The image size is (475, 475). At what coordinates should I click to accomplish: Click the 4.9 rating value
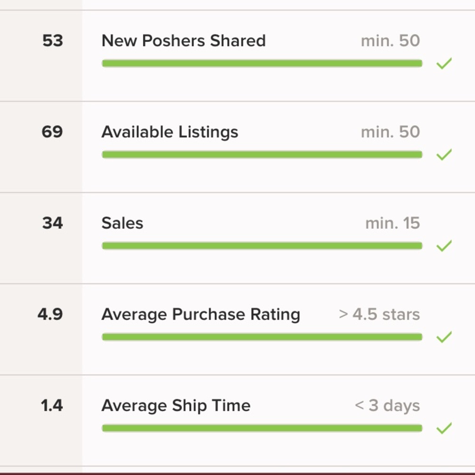51,314
